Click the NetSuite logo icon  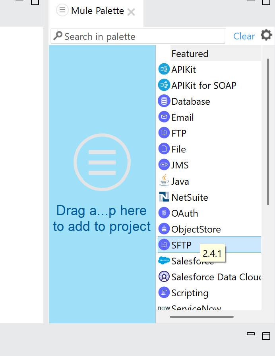pos(164,197)
